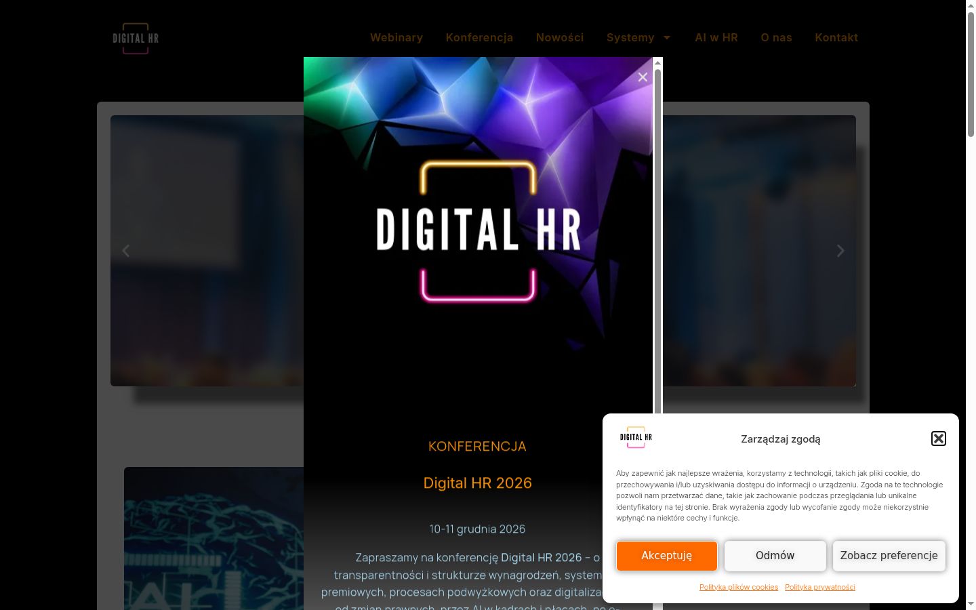976x610 pixels.
Task: Click the blue circuit thumbnail image
Action: pos(213,538)
